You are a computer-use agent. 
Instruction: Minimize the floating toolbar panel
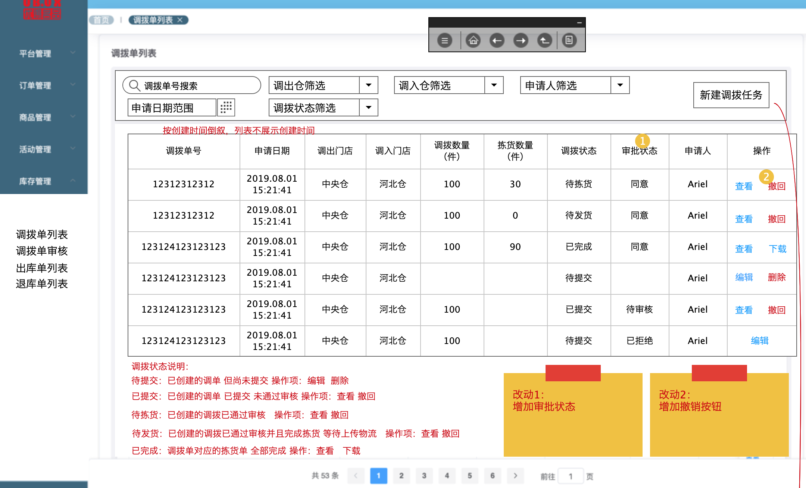click(x=579, y=23)
